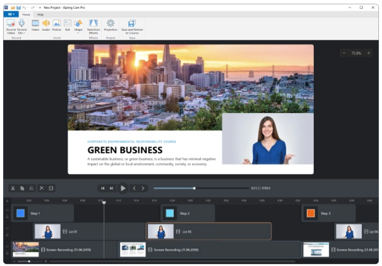Click Step 1 blue color square

tap(20, 213)
